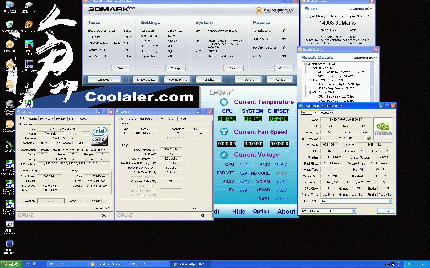Launch the 3DMark03 desktop shortcut
The image size is (430, 268).
9,46
